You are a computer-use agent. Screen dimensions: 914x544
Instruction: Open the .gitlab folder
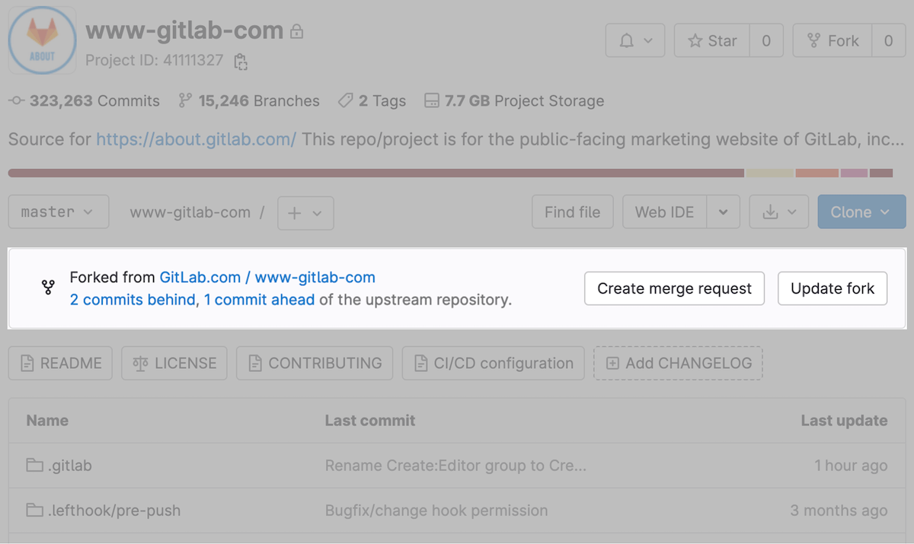(68, 465)
